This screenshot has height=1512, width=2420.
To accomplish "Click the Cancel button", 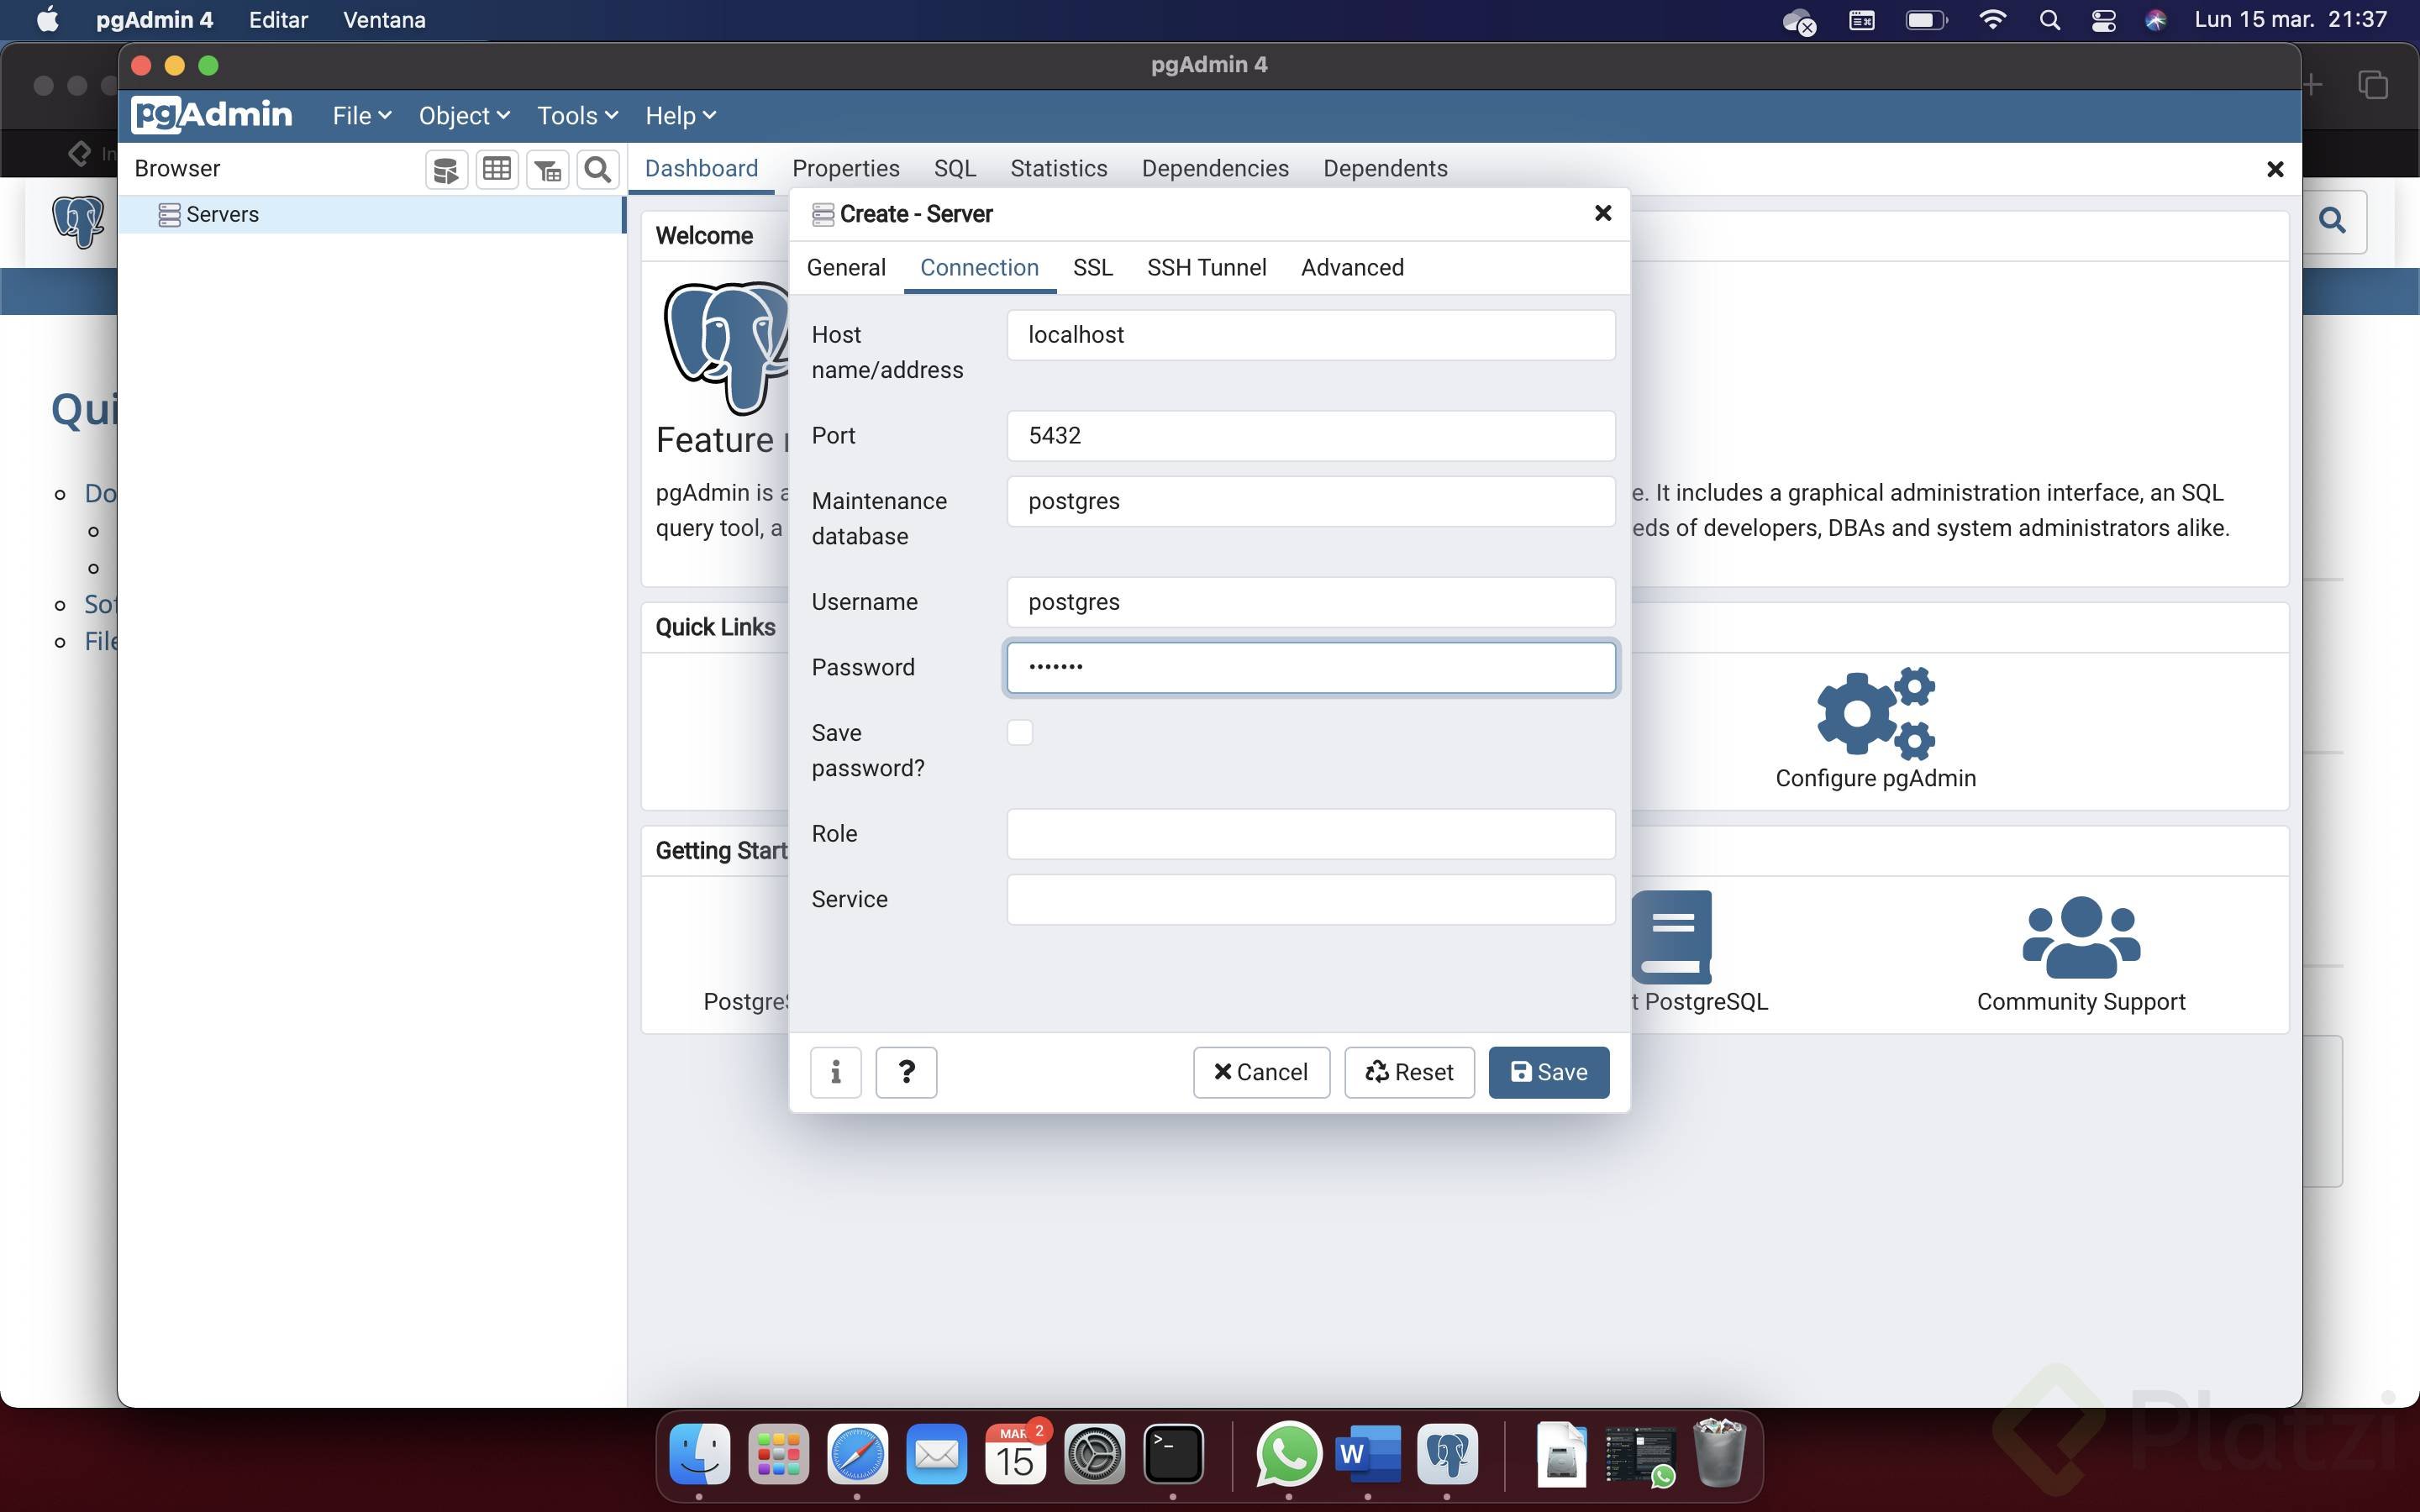I will tap(1261, 1072).
